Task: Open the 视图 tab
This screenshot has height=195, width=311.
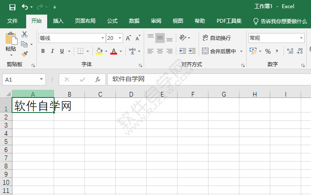Action: (178, 21)
